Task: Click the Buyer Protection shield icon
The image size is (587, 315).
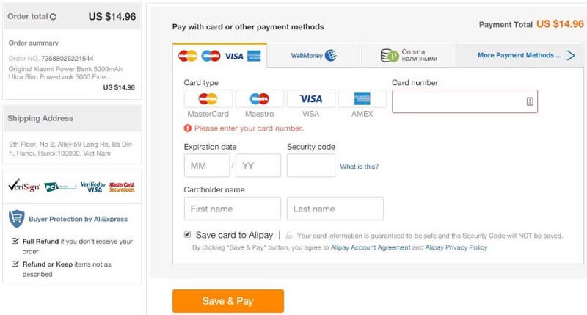Action: tap(16, 218)
